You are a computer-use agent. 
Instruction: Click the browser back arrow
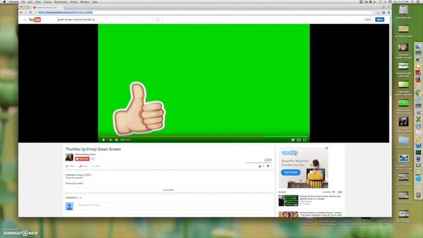coord(21,13)
